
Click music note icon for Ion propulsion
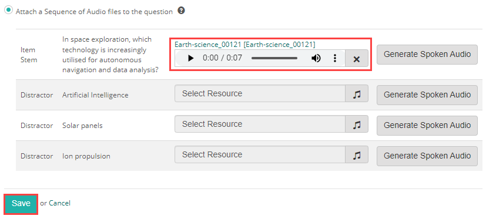click(x=357, y=154)
